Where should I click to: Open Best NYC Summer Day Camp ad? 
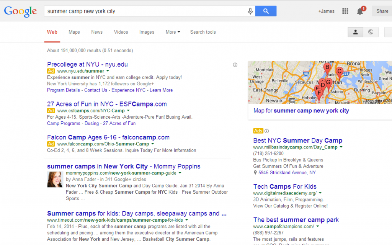tap(297, 140)
